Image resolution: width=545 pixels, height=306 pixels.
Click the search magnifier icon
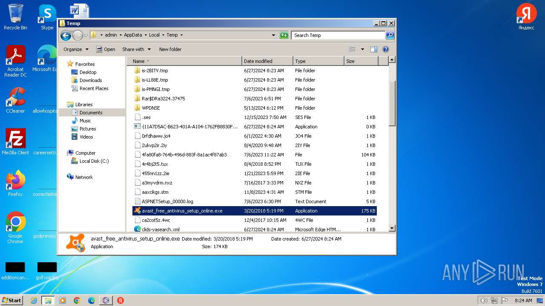pos(390,35)
